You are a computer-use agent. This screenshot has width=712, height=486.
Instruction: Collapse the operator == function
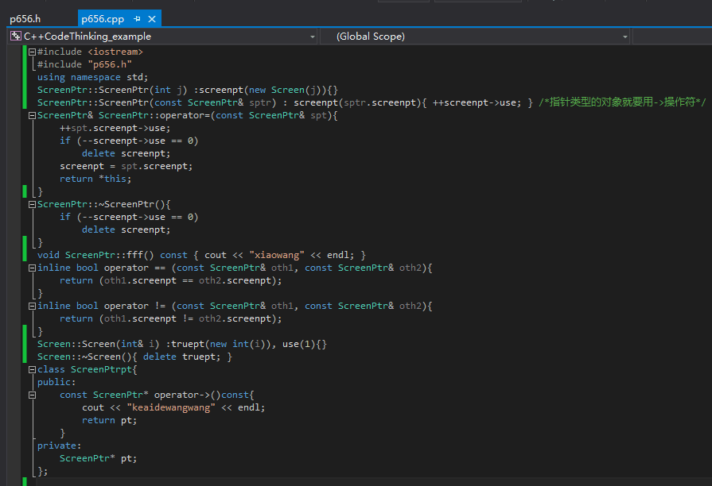tap(32, 268)
